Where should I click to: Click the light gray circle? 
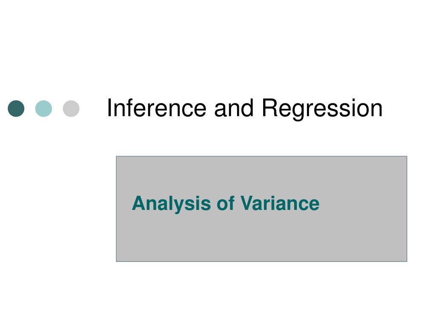(x=71, y=109)
